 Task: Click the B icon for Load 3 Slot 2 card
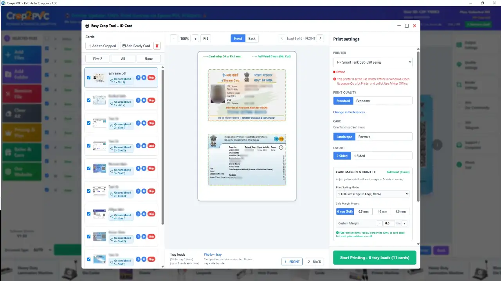[144, 191]
